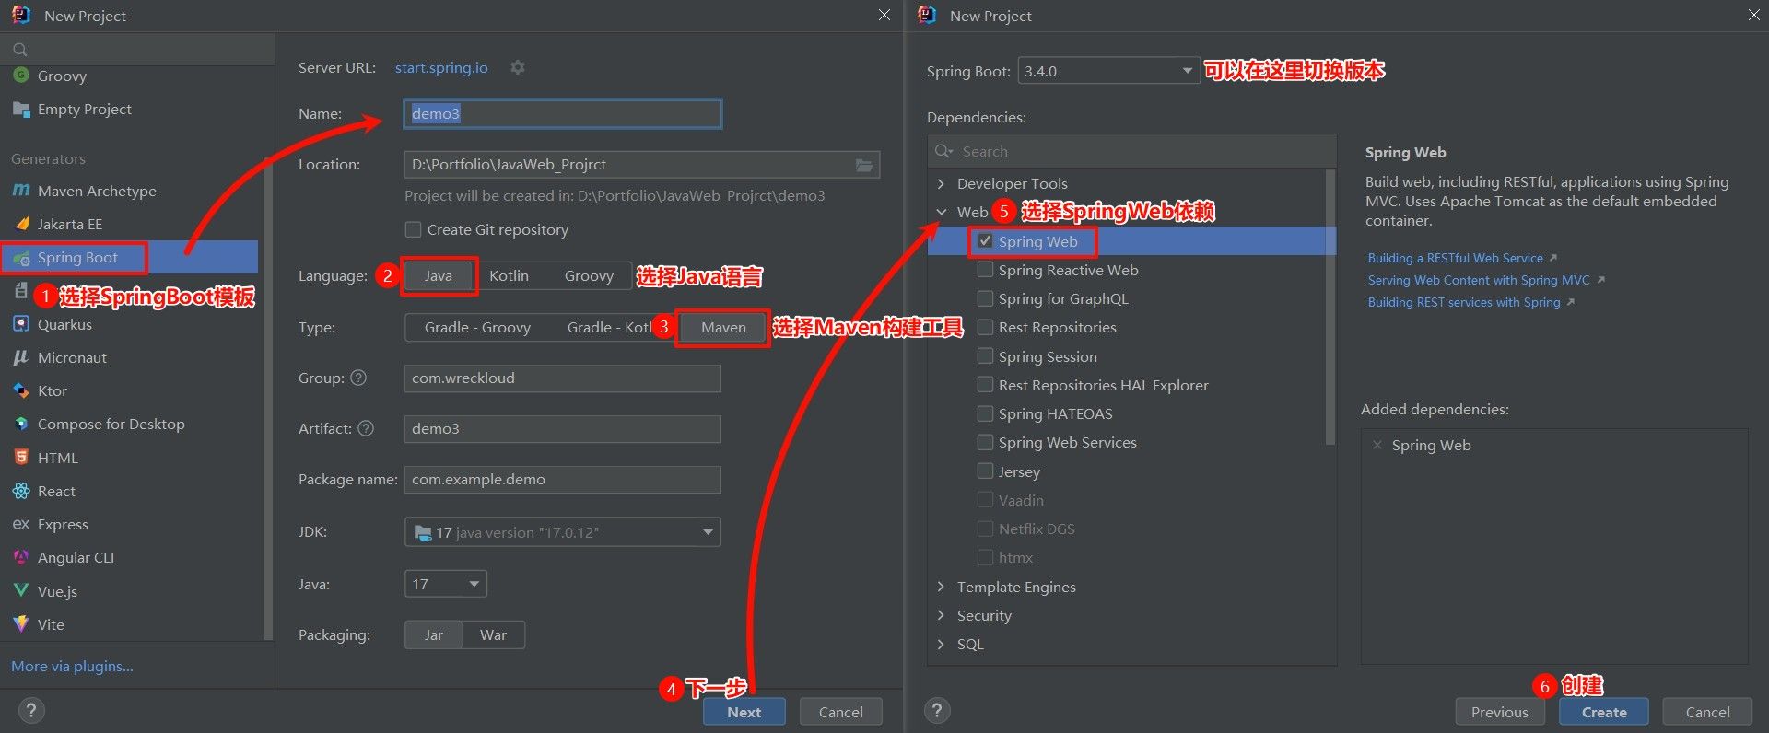Click the Name input field
This screenshot has height=733, width=1769.
562,113
